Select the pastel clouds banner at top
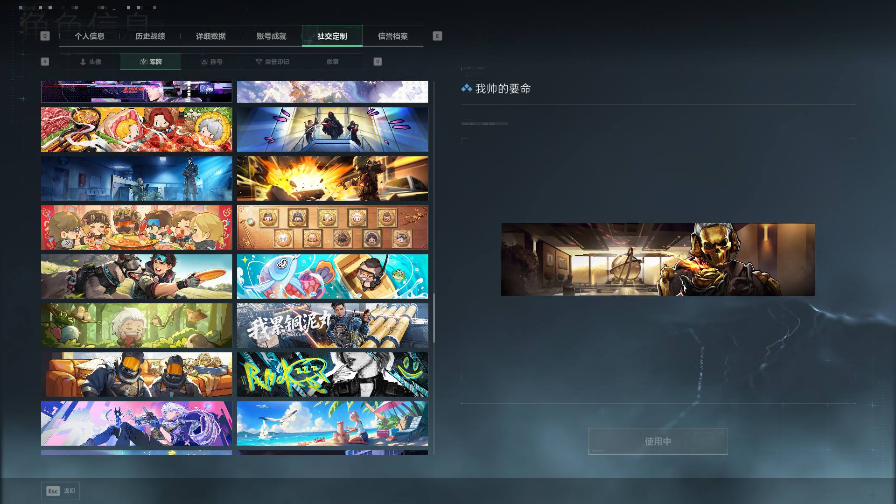The height and width of the screenshot is (504, 896). click(332, 91)
